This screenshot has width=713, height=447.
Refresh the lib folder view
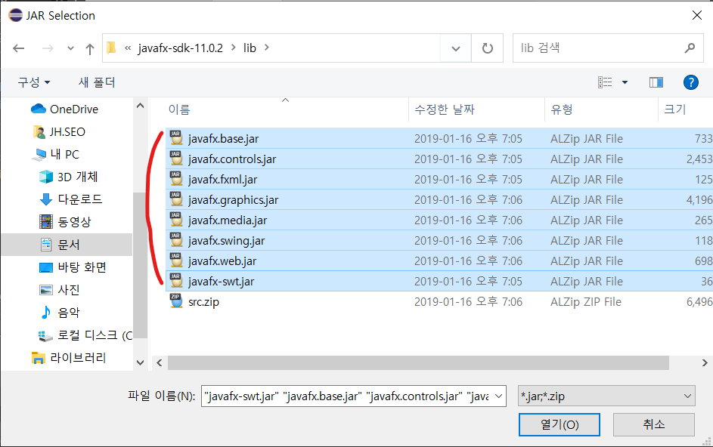coord(487,48)
